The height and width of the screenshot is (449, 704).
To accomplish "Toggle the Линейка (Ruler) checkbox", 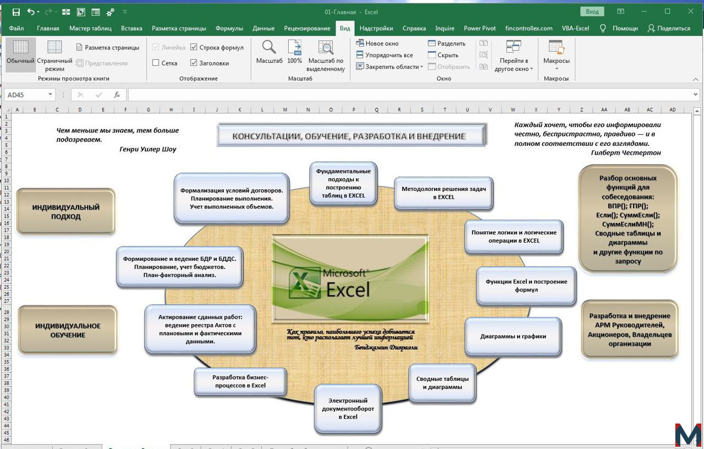I will point(156,47).
